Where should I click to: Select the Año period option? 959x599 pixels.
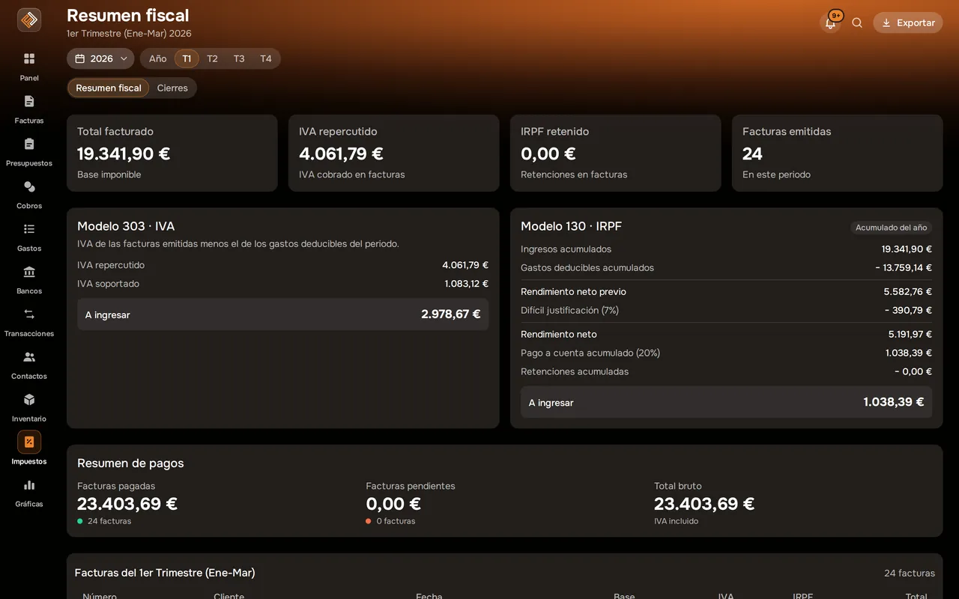tap(157, 58)
